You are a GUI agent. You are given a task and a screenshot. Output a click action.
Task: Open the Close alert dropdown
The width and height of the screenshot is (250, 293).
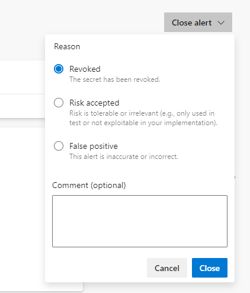pos(198,22)
